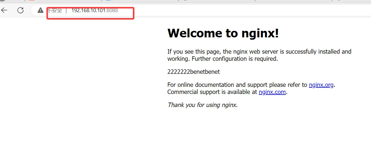Click the "Further configuration is required." sentence
371x150 pixels.
pyautogui.click(x=235, y=59)
